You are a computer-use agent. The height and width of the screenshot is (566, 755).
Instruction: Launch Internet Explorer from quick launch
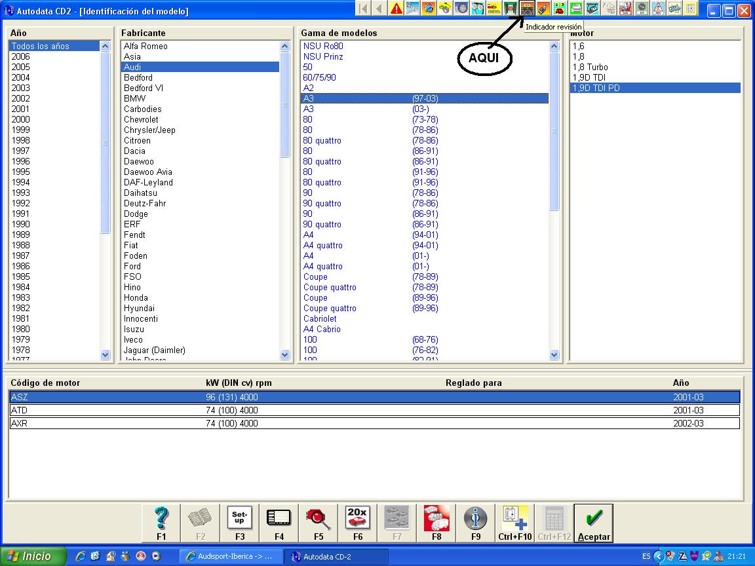81,556
